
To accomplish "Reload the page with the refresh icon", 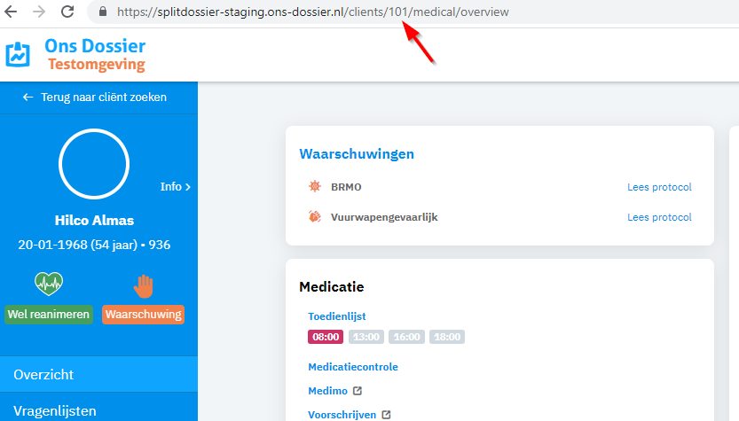I will click(67, 12).
